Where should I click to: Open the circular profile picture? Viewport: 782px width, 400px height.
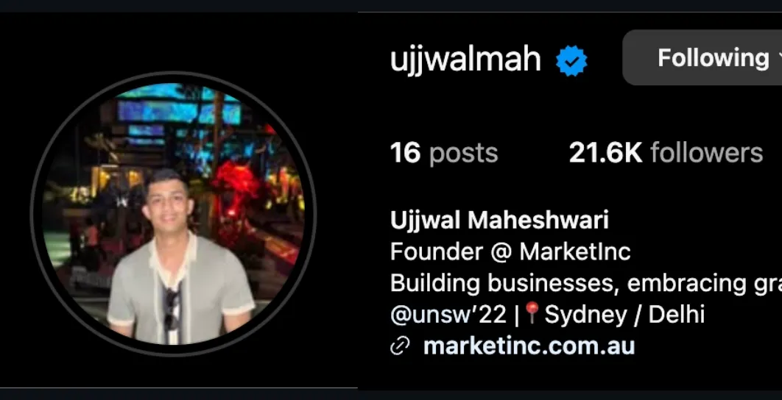tap(173, 214)
